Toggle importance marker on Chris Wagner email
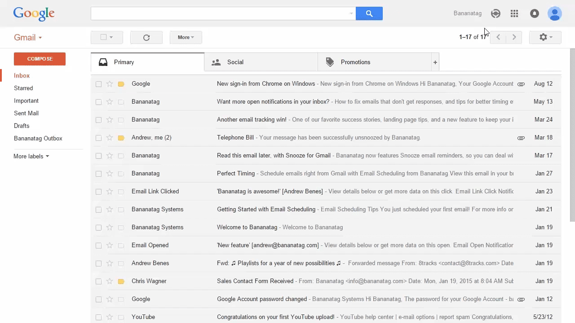Image resolution: width=575 pixels, height=323 pixels. (x=121, y=281)
